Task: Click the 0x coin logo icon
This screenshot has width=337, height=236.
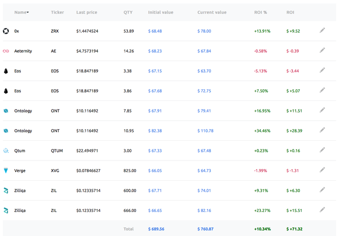Action: pyautogui.click(x=6, y=31)
